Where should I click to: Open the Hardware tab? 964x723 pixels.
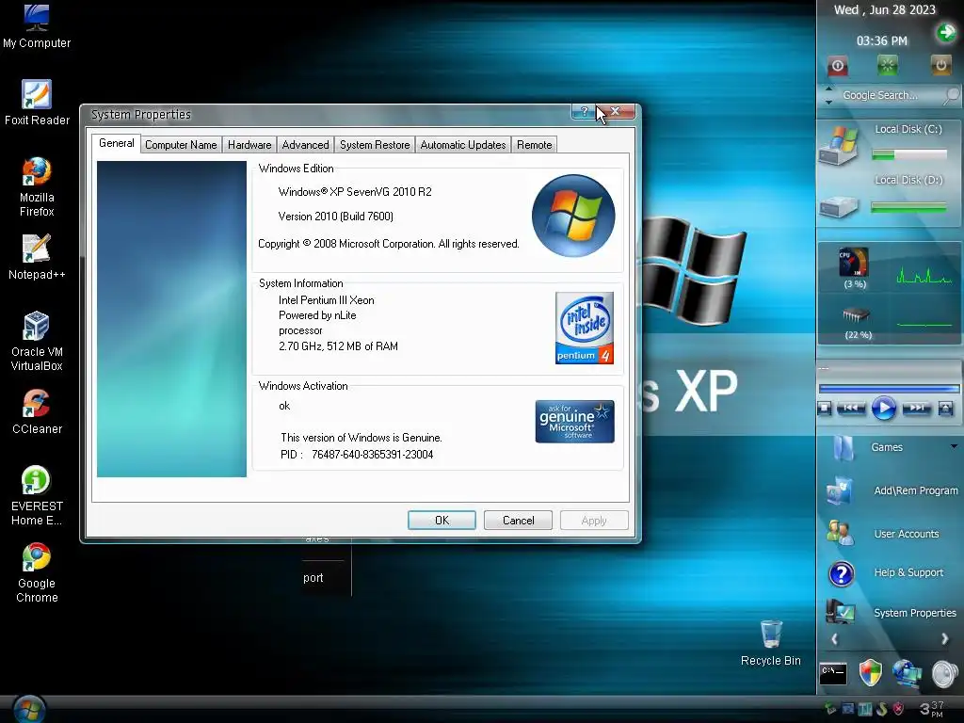coord(249,145)
